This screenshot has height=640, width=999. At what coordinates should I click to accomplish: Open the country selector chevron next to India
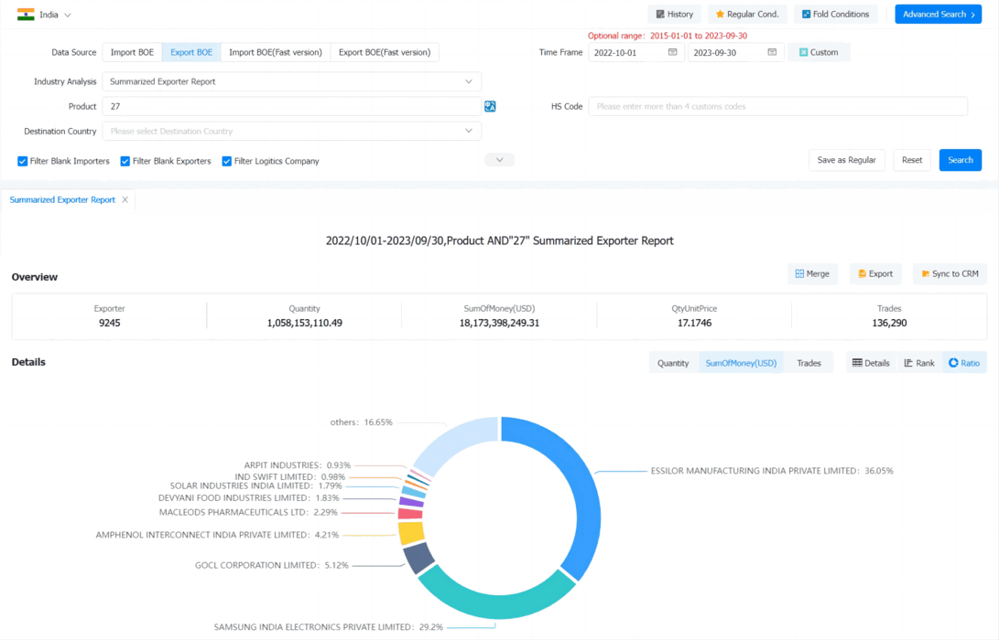(x=68, y=15)
